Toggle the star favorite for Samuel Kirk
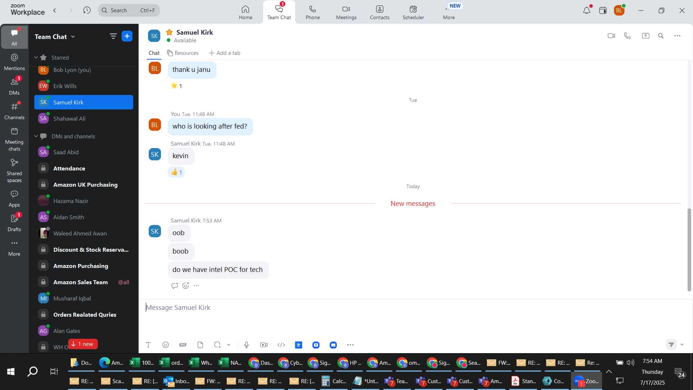Screen dimensions: 693x390 tap(169, 32)
